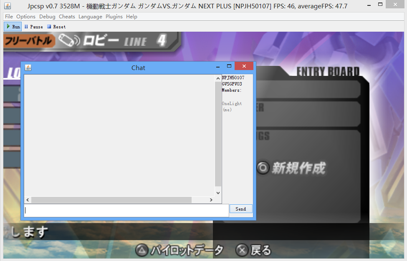Click the chat horizontal scrollbar thumb
The image size is (407, 261).
(111, 200)
